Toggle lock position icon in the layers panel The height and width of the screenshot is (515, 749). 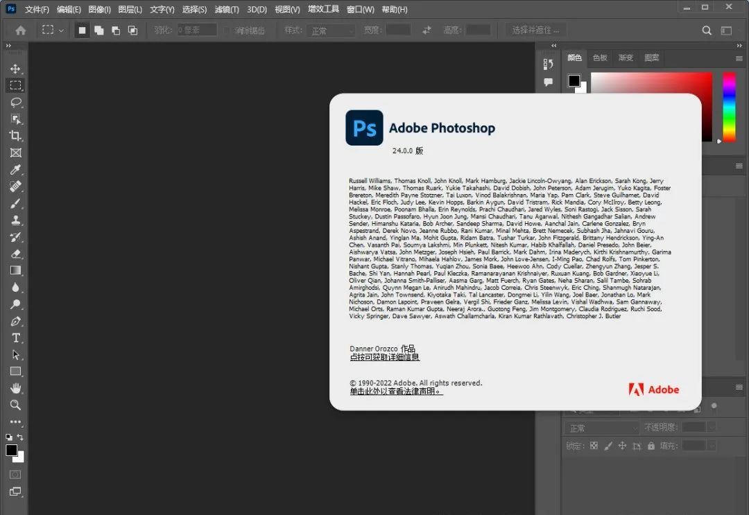[x=622, y=446]
